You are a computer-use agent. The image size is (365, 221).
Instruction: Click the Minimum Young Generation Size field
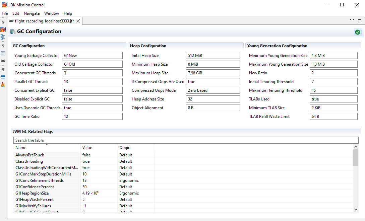pos(333,55)
